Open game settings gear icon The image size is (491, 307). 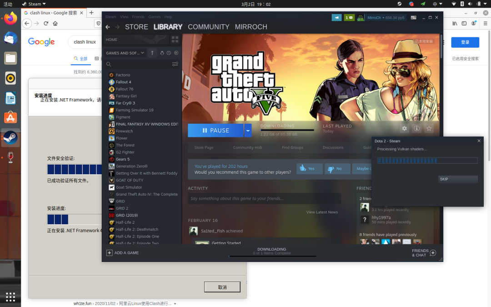click(x=404, y=128)
